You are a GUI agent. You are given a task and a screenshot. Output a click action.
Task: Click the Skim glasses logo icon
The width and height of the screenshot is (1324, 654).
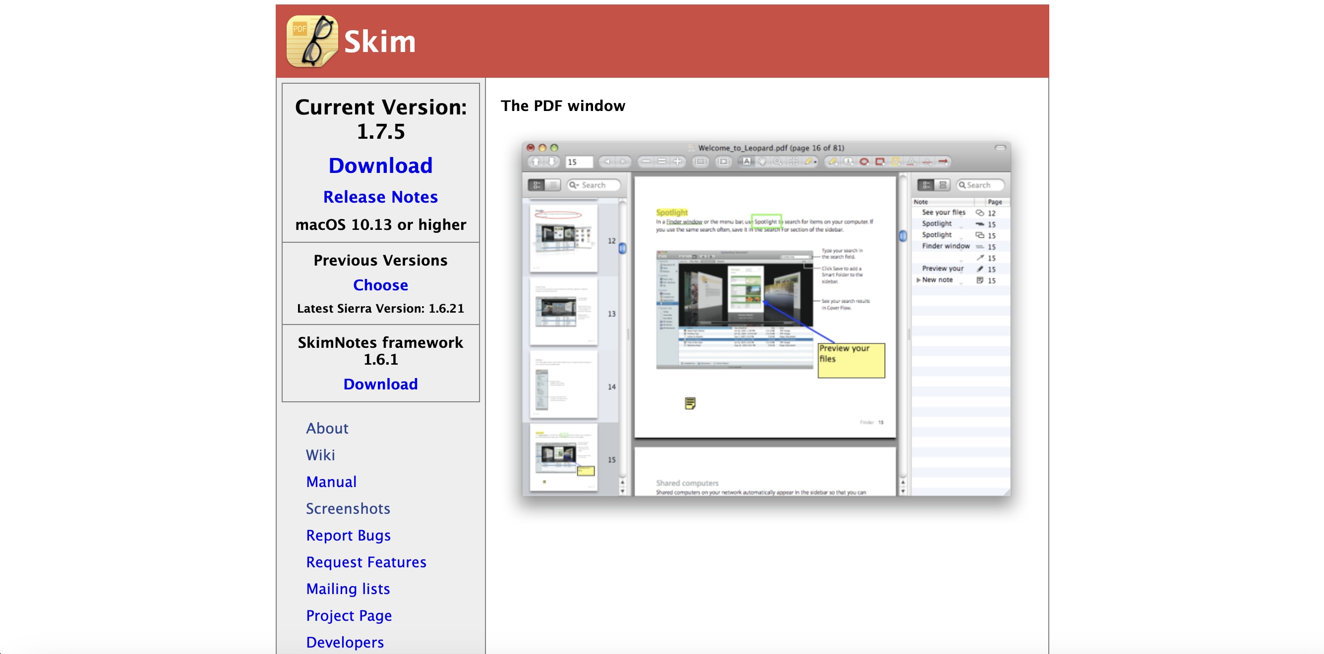point(312,41)
